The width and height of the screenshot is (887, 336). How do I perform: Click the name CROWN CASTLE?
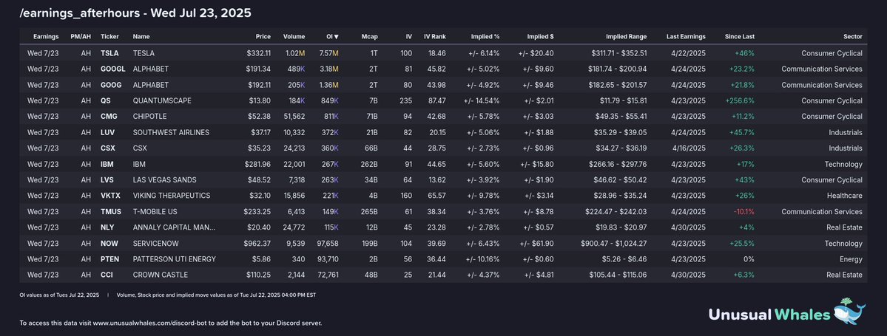pos(160,275)
